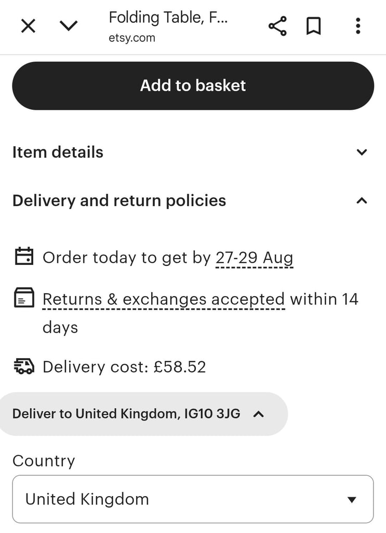This screenshot has width=386, height=533.
Task: Close the browser tab with X icon
Action: [x=28, y=26]
